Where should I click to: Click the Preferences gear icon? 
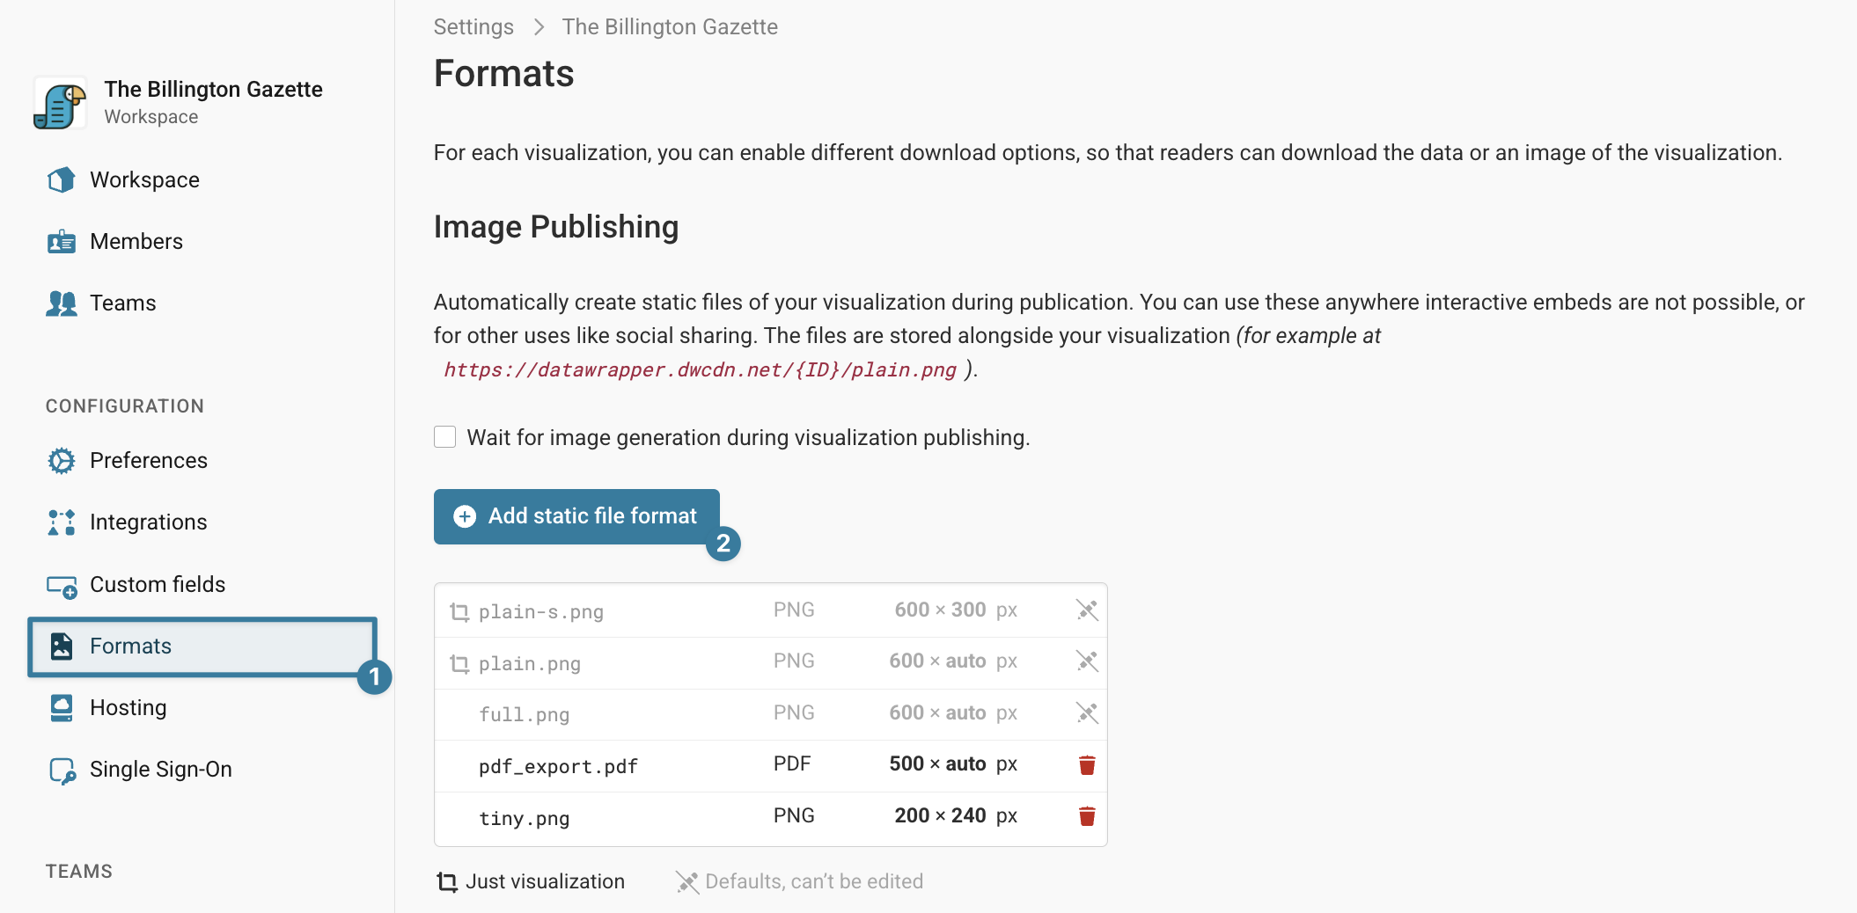pyautogui.click(x=61, y=460)
